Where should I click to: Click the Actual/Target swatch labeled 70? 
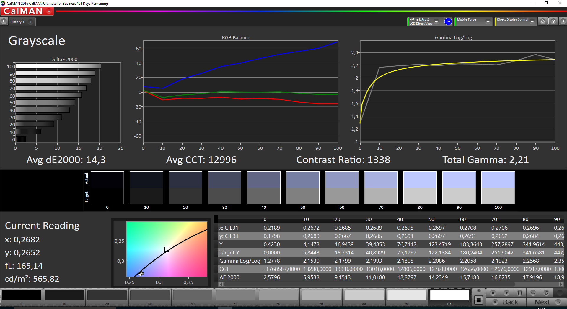(x=381, y=188)
